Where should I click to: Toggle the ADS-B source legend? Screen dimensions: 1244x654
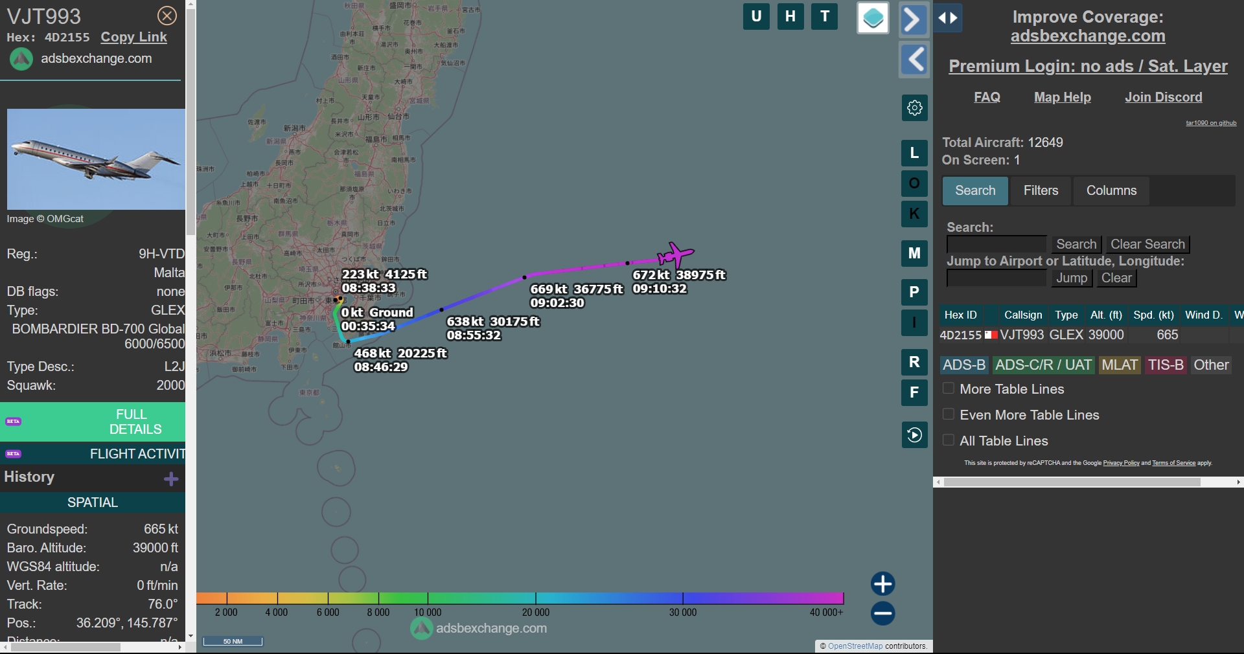(964, 365)
